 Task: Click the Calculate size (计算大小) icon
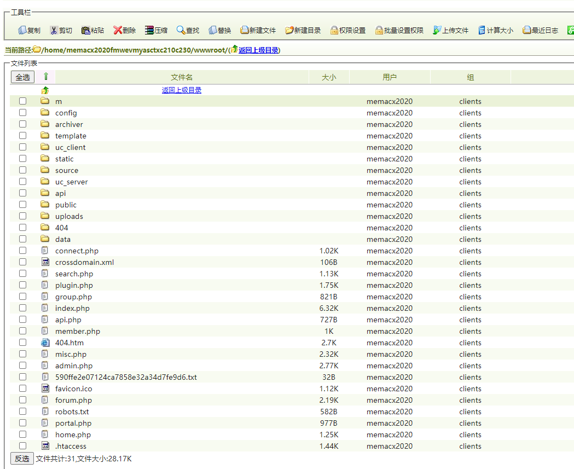pyautogui.click(x=482, y=31)
